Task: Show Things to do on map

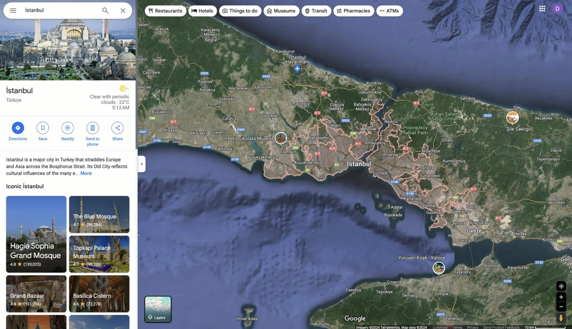Action: [240, 11]
